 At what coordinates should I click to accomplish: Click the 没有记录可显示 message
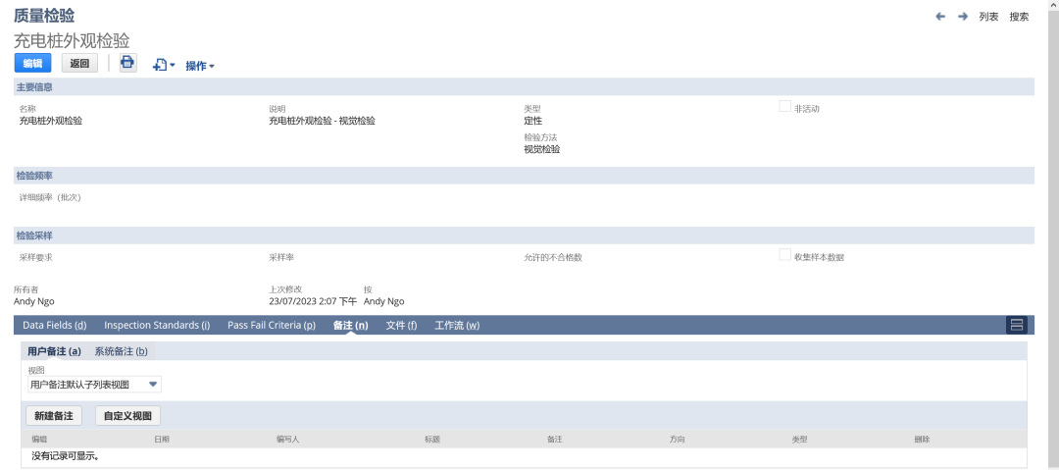(x=66, y=456)
